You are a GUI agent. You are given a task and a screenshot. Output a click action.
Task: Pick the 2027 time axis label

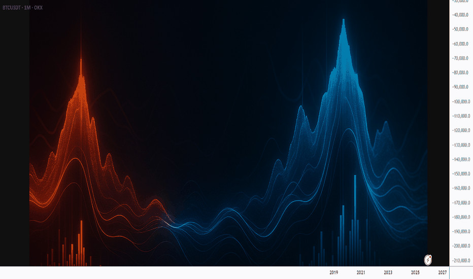tap(443, 273)
